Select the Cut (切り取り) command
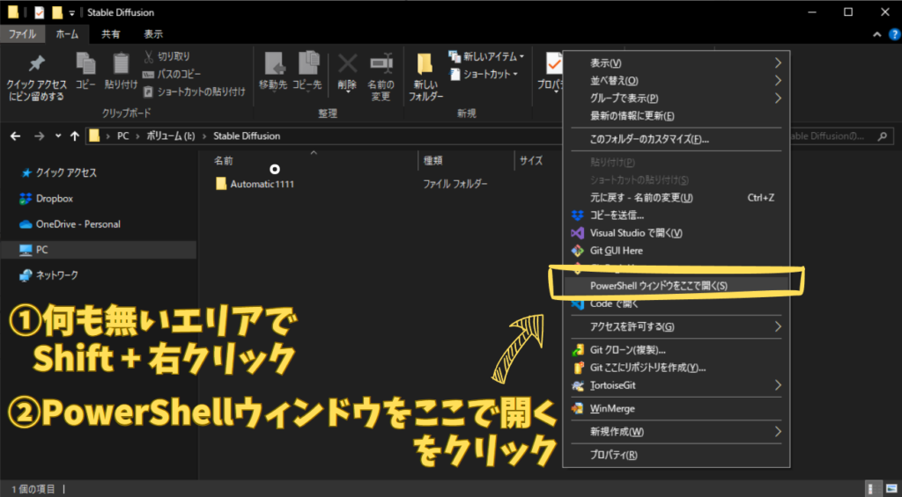This screenshot has height=497, width=902. coord(166,56)
